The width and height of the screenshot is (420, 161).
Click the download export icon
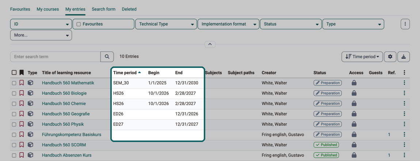(x=404, y=57)
